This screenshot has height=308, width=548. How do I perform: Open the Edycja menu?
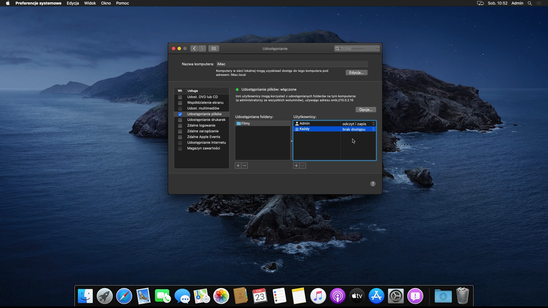pos(72,3)
